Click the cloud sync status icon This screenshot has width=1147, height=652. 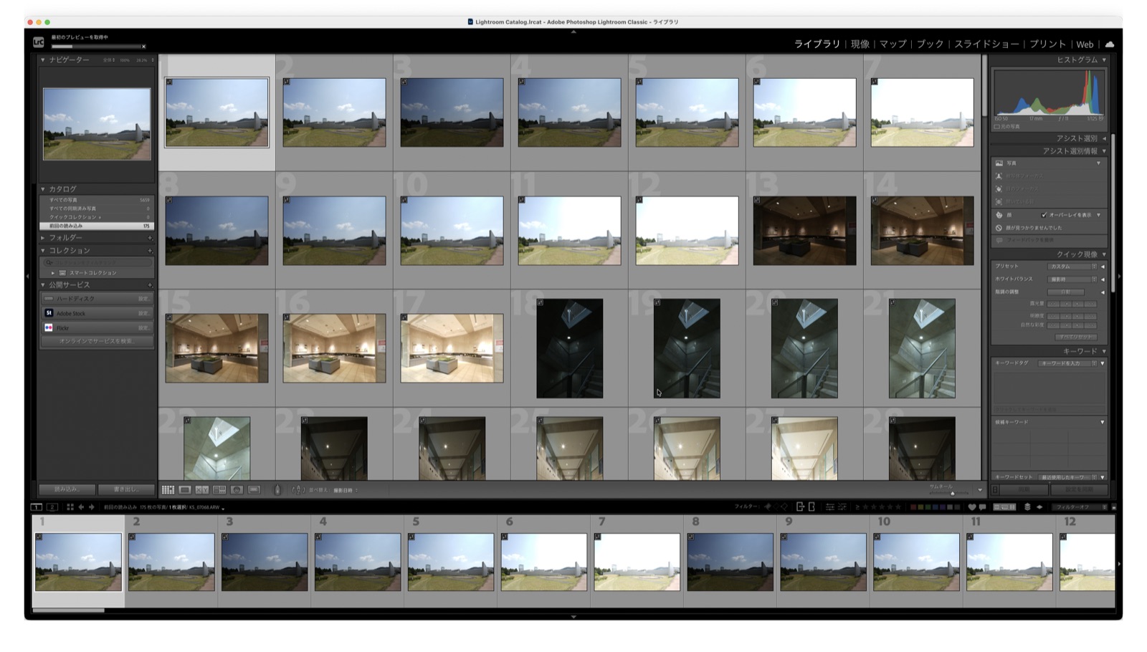[x=1110, y=44]
